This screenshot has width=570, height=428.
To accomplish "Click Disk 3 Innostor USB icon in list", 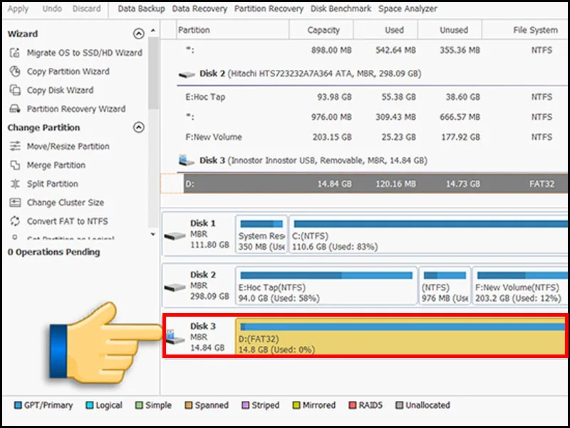I will click(x=187, y=160).
